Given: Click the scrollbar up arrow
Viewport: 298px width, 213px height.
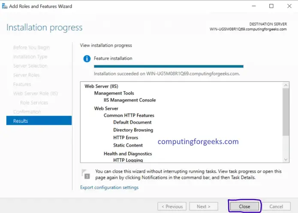Looking at the screenshot, I should pyautogui.click(x=286, y=85).
